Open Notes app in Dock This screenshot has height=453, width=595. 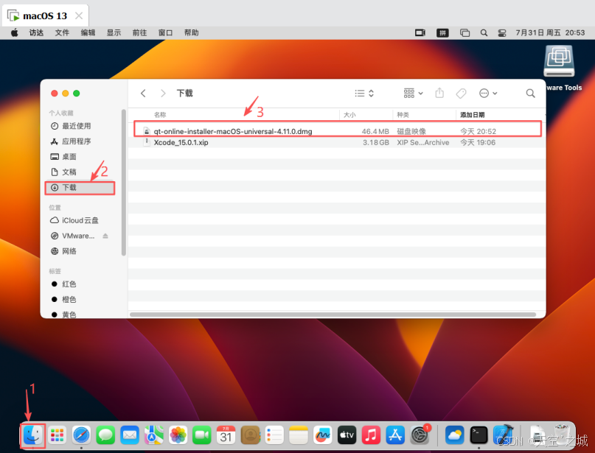pyautogui.click(x=299, y=435)
